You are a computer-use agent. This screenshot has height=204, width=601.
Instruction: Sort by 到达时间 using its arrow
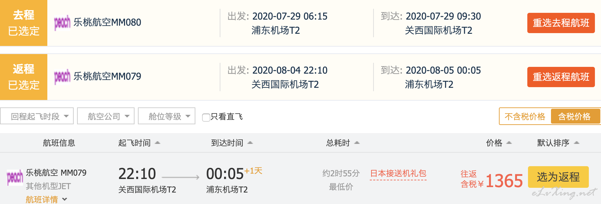click(250, 143)
